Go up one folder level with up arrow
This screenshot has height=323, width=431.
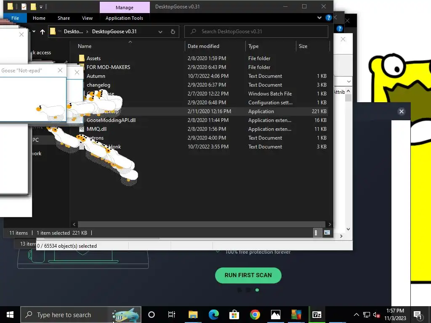point(43,32)
